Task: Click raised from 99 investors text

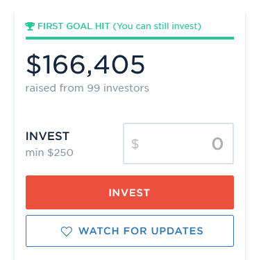Action: tap(87, 88)
